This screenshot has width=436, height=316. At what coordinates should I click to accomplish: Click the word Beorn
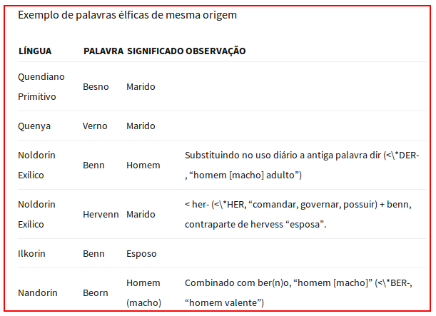pos(96,293)
